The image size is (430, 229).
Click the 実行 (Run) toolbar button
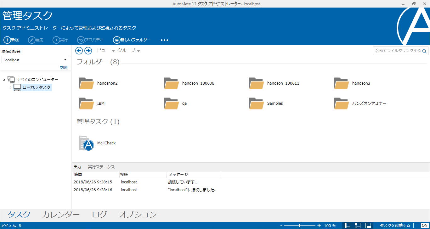[60, 40]
